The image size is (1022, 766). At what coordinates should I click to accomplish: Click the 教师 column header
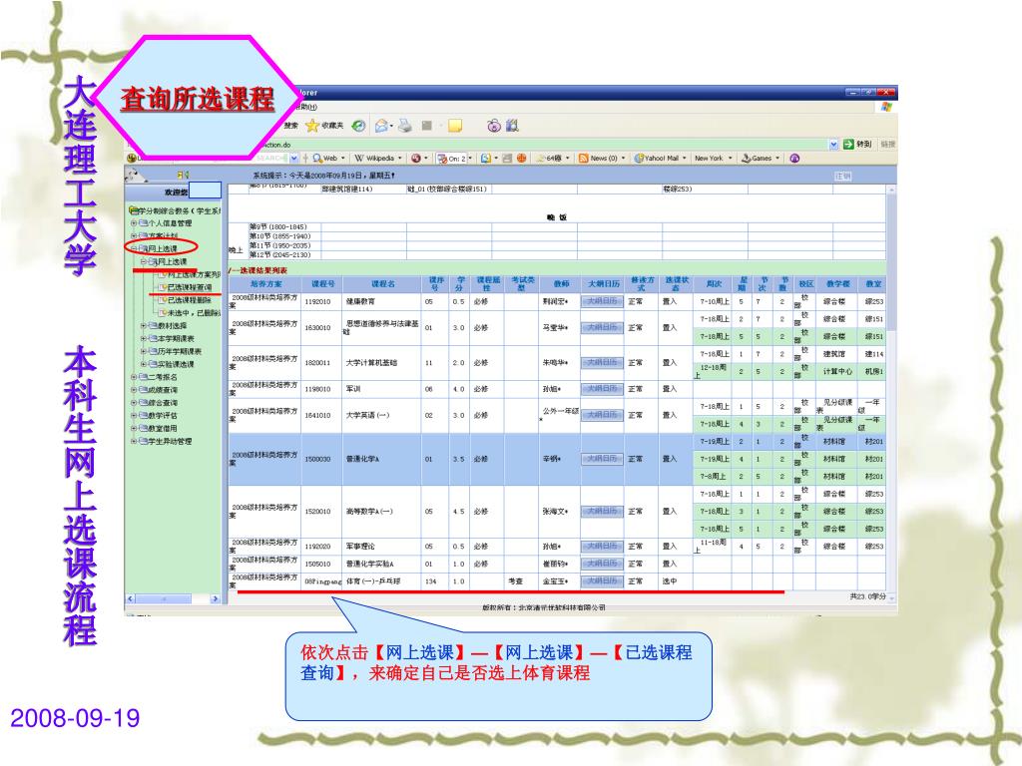(561, 284)
